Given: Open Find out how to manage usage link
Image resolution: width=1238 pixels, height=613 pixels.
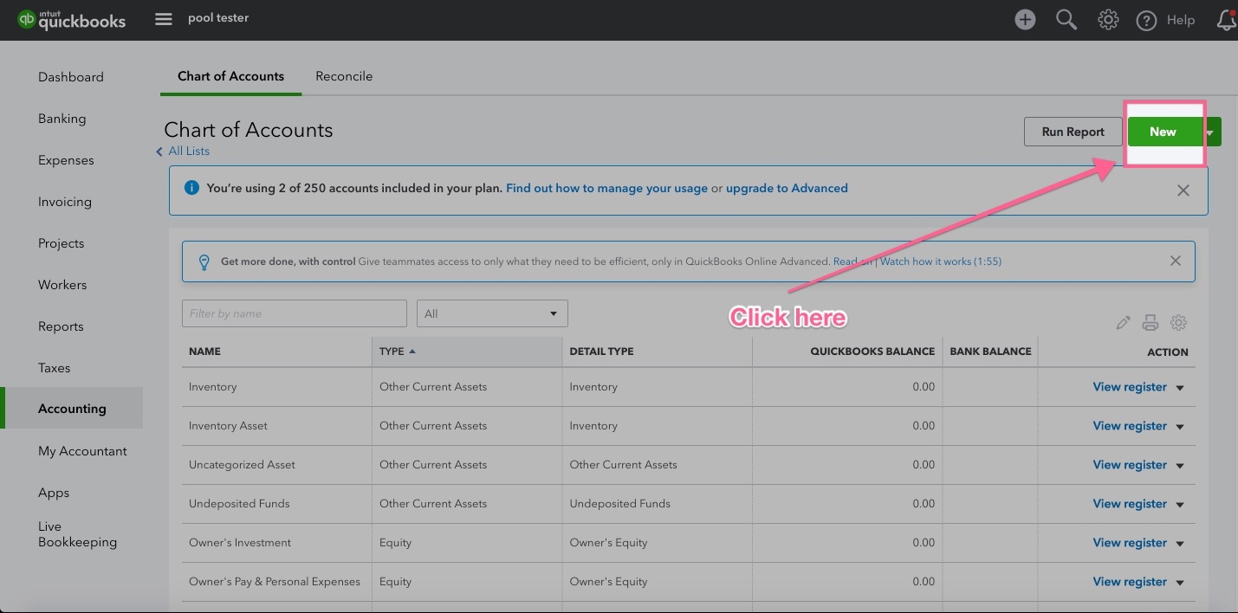Looking at the screenshot, I should (606, 188).
